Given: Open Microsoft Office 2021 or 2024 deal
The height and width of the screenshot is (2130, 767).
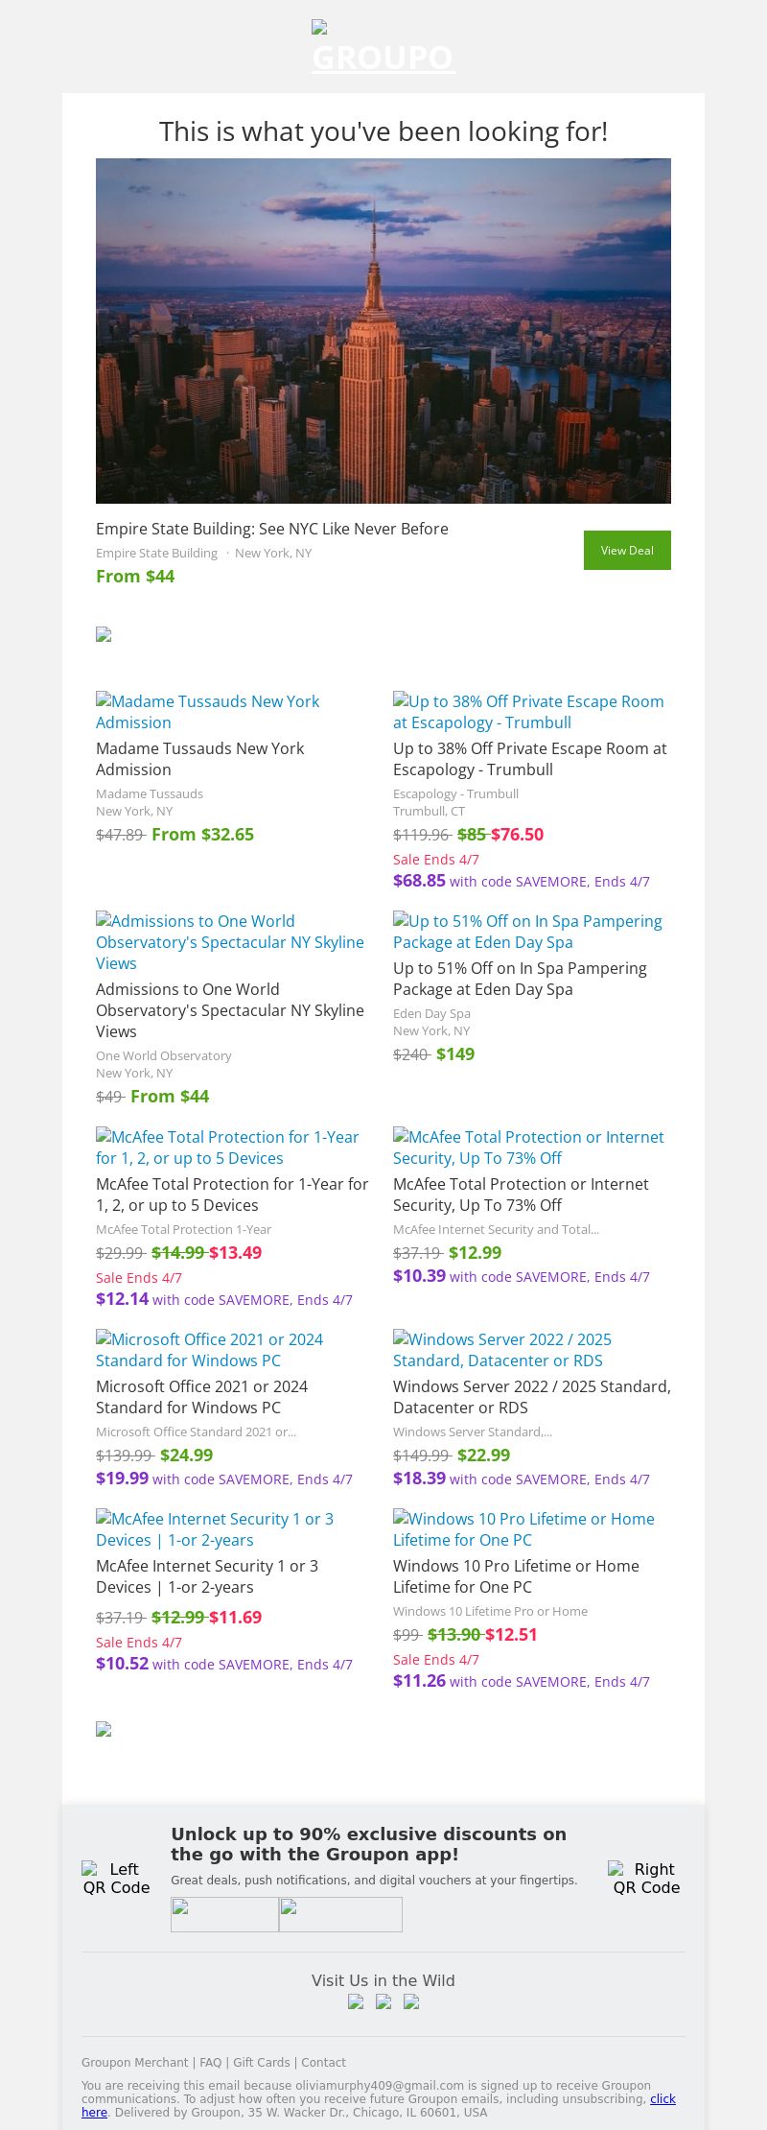Looking at the screenshot, I should point(209,1350).
